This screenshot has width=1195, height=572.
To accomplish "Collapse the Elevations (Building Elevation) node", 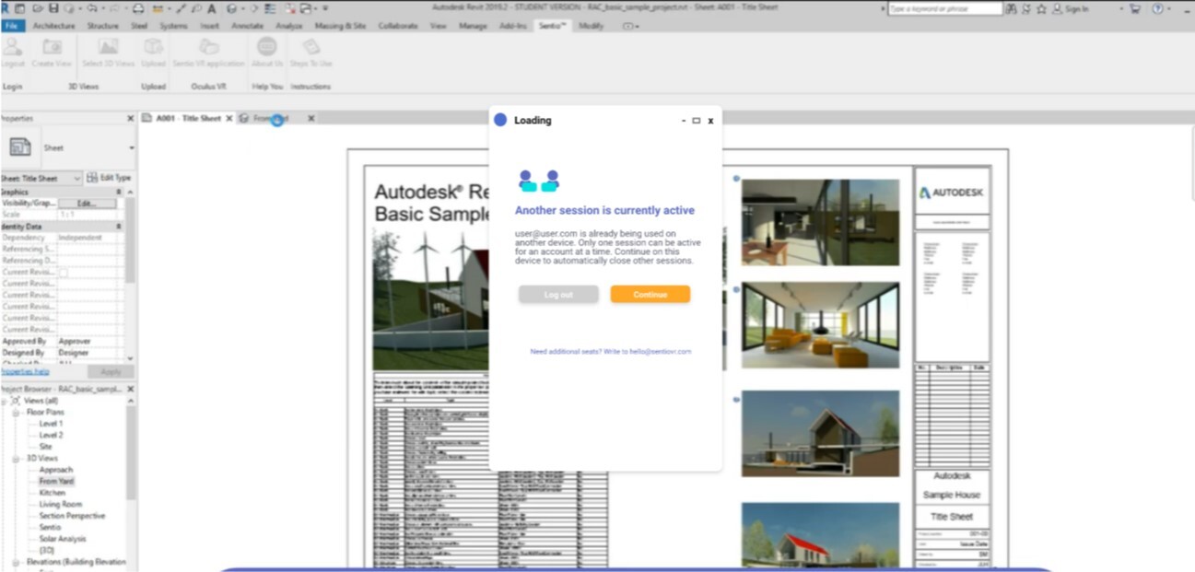I will point(16,562).
